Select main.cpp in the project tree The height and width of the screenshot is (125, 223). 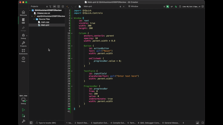45,22
